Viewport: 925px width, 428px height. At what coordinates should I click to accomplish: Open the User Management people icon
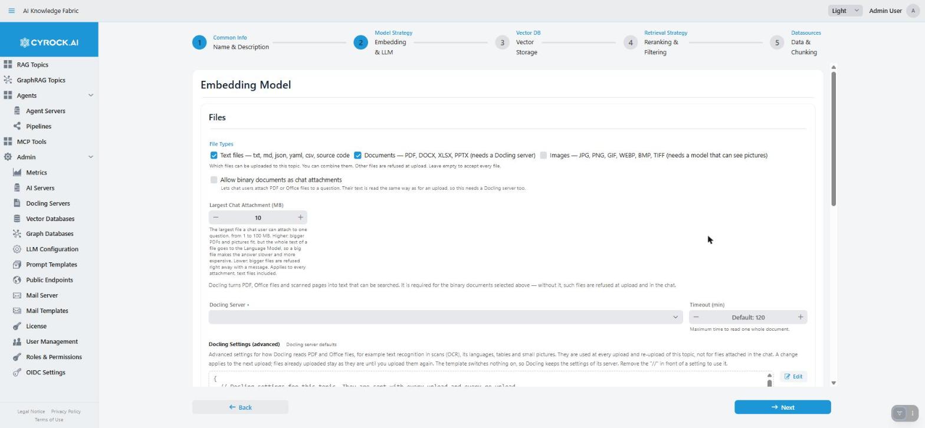[17, 341]
